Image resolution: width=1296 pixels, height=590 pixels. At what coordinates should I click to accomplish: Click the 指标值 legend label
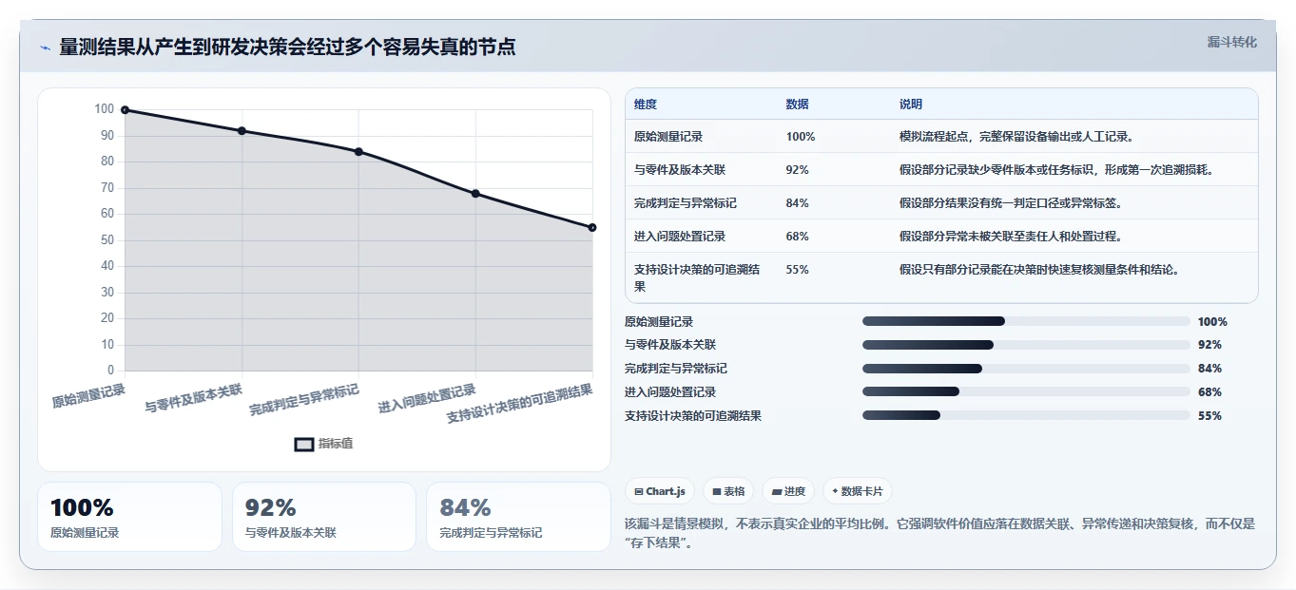[336, 444]
